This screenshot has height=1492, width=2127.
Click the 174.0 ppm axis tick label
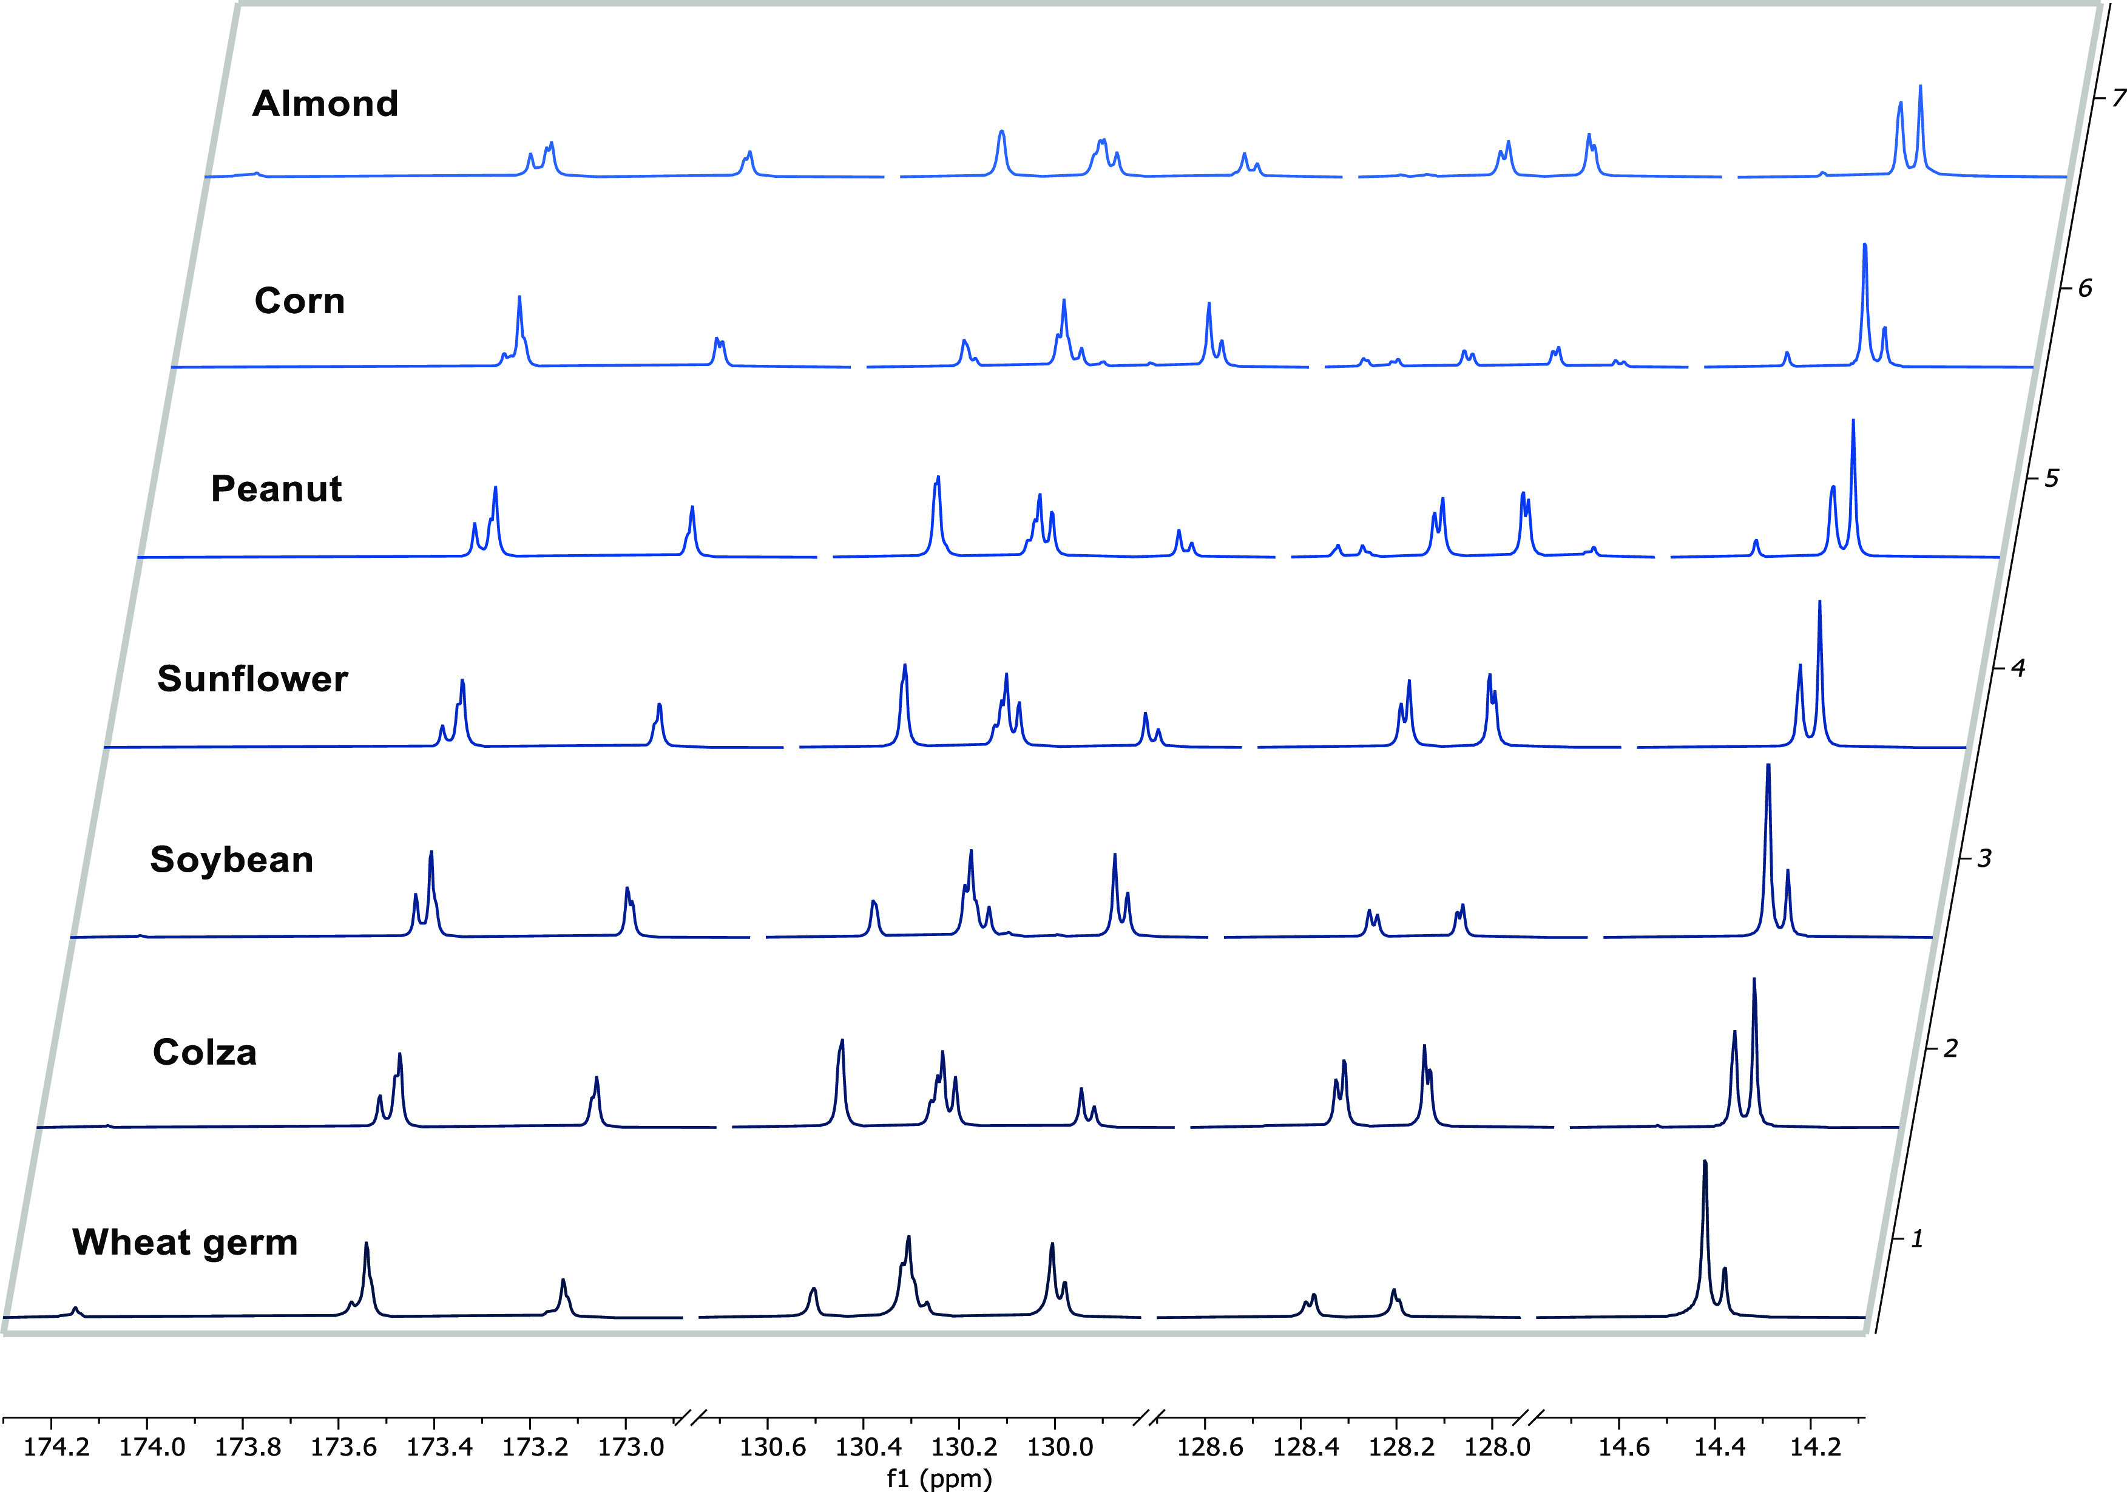(x=152, y=1446)
